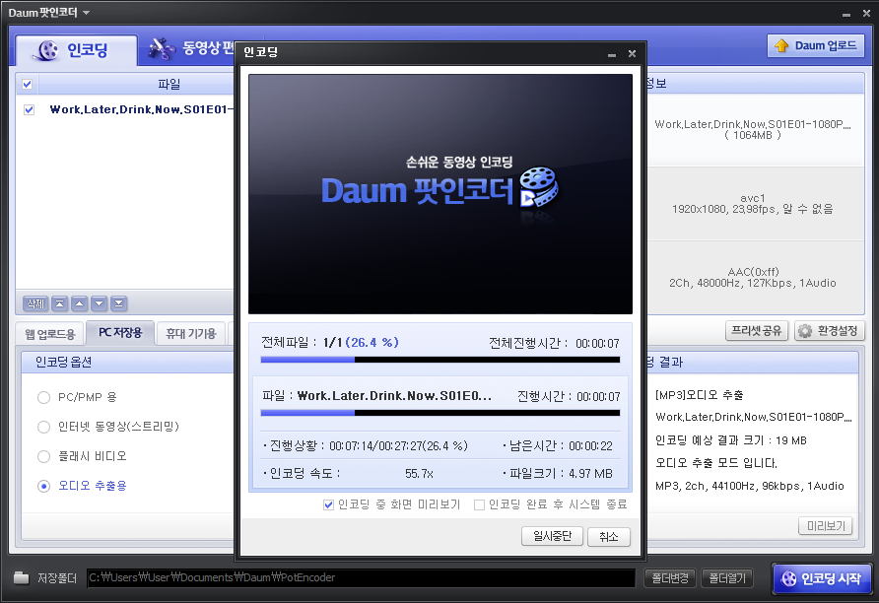The height and width of the screenshot is (603, 879).
Task: Toggle 인코딩 중 화면 미리보기 checkbox
Action: pyautogui.click(x=328, y=504)
